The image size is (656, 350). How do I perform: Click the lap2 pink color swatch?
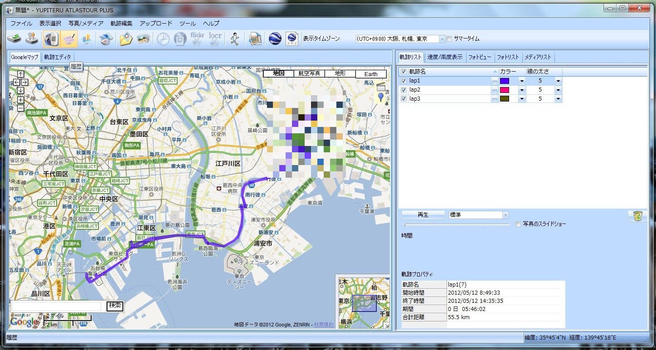[x=505, y=90]
